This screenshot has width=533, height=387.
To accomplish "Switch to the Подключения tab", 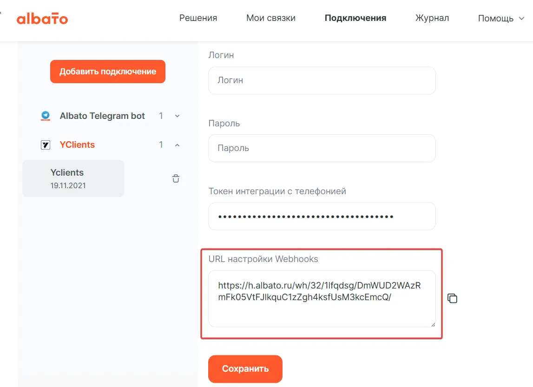I will pos(355,18).
